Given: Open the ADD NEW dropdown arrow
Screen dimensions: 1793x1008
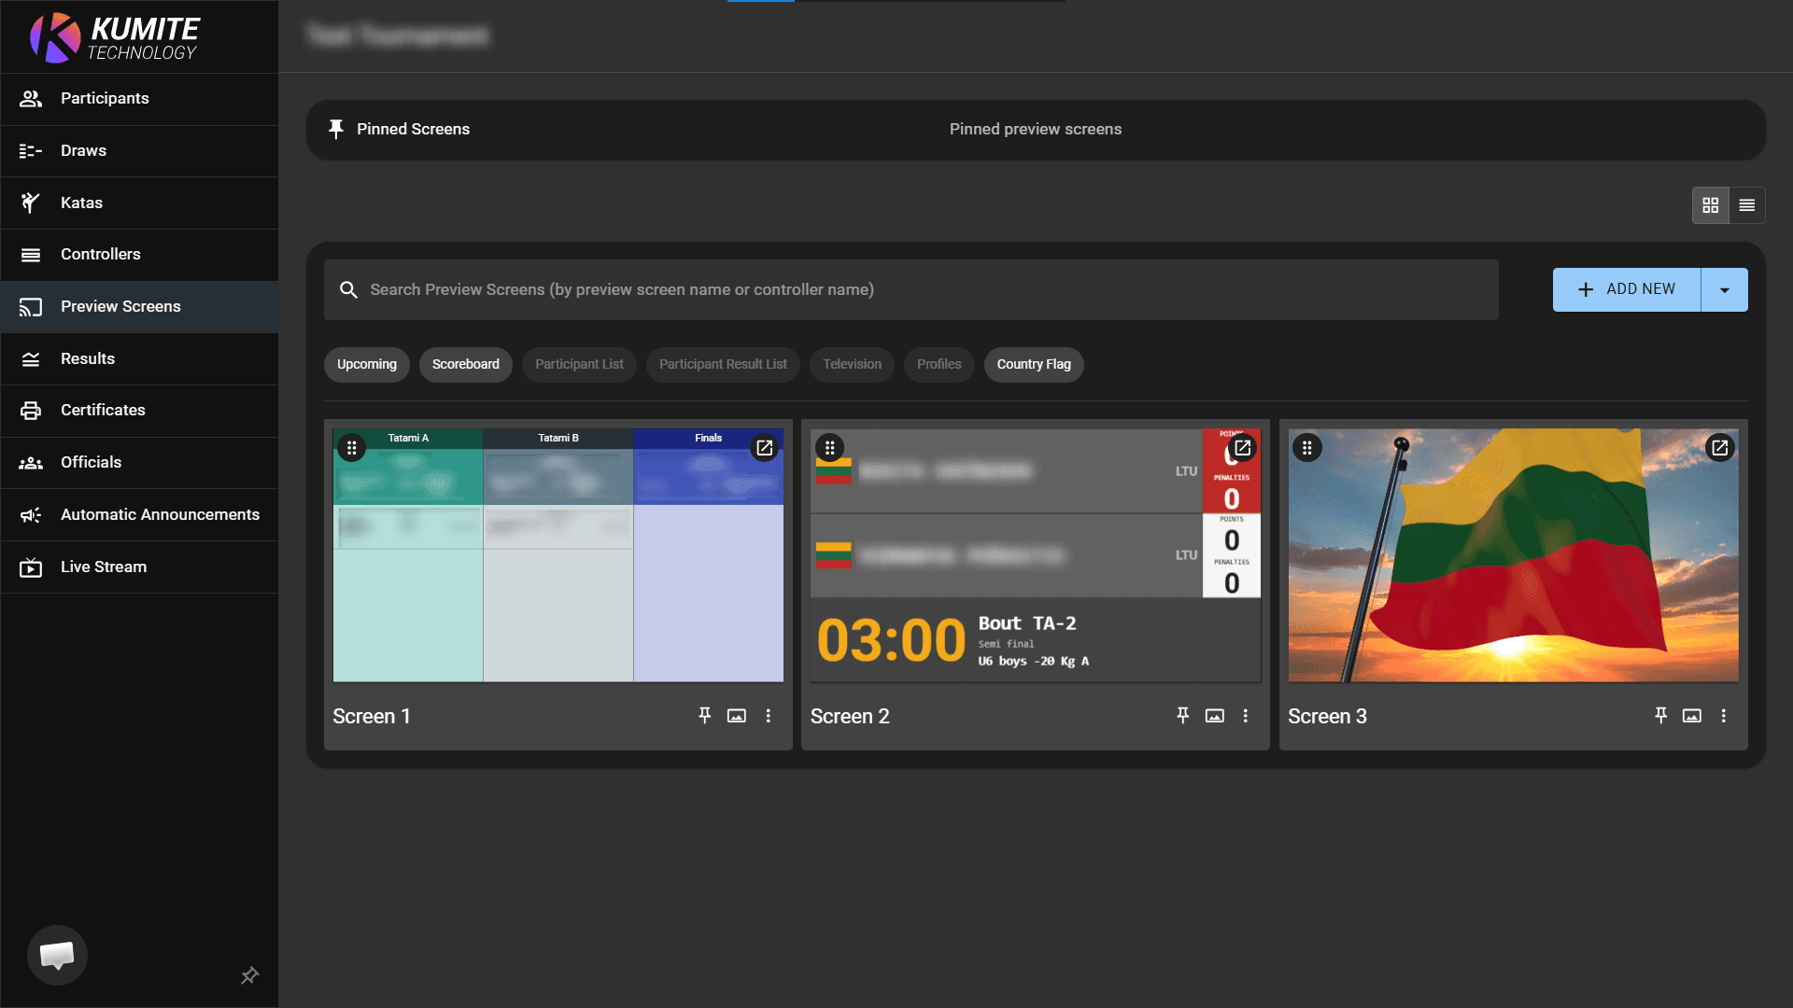Looking at the screenshot, I should 1724,289.
